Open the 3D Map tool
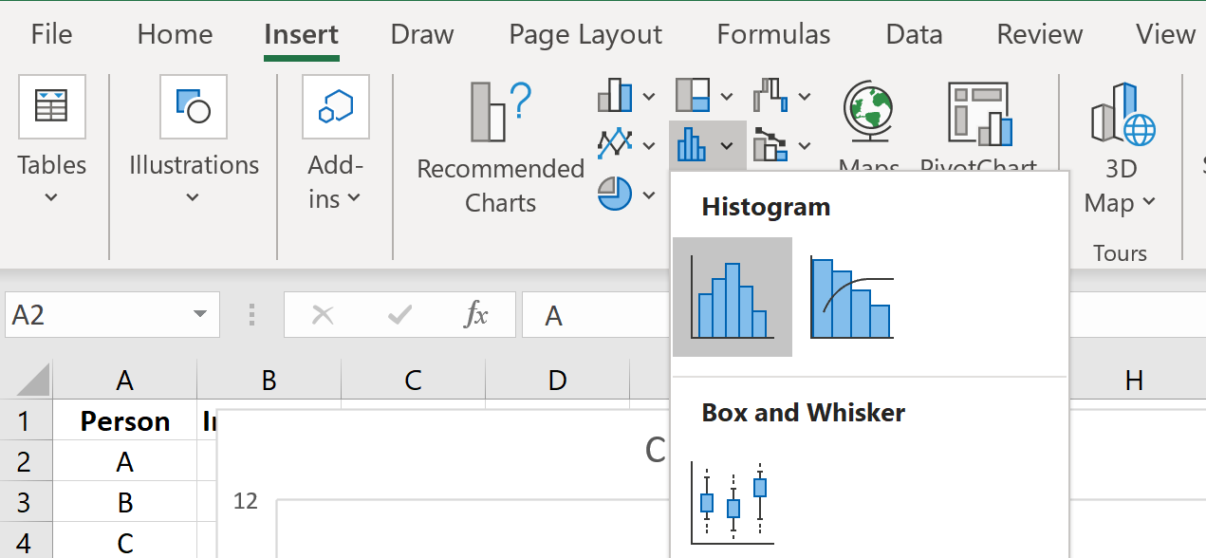The image size is (1206, 558). pos(1122,147)
